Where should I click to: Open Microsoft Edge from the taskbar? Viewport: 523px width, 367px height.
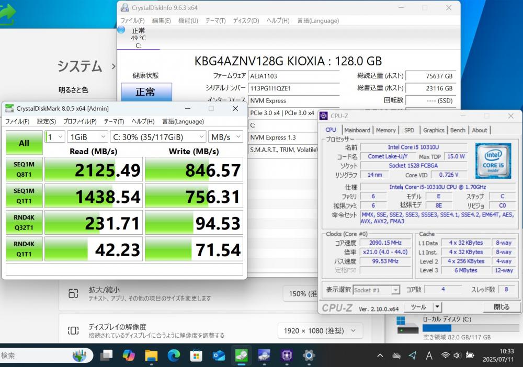[174, 355]
